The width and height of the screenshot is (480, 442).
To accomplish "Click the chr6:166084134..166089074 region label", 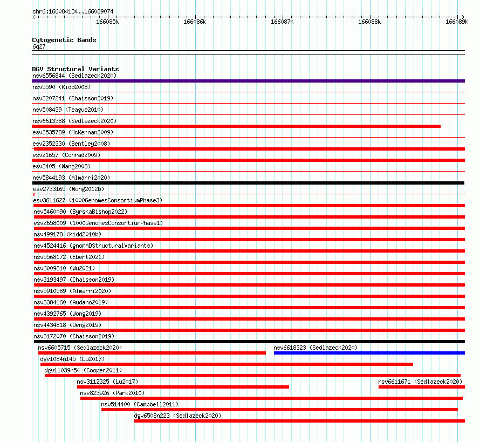I will click(73, 12).
